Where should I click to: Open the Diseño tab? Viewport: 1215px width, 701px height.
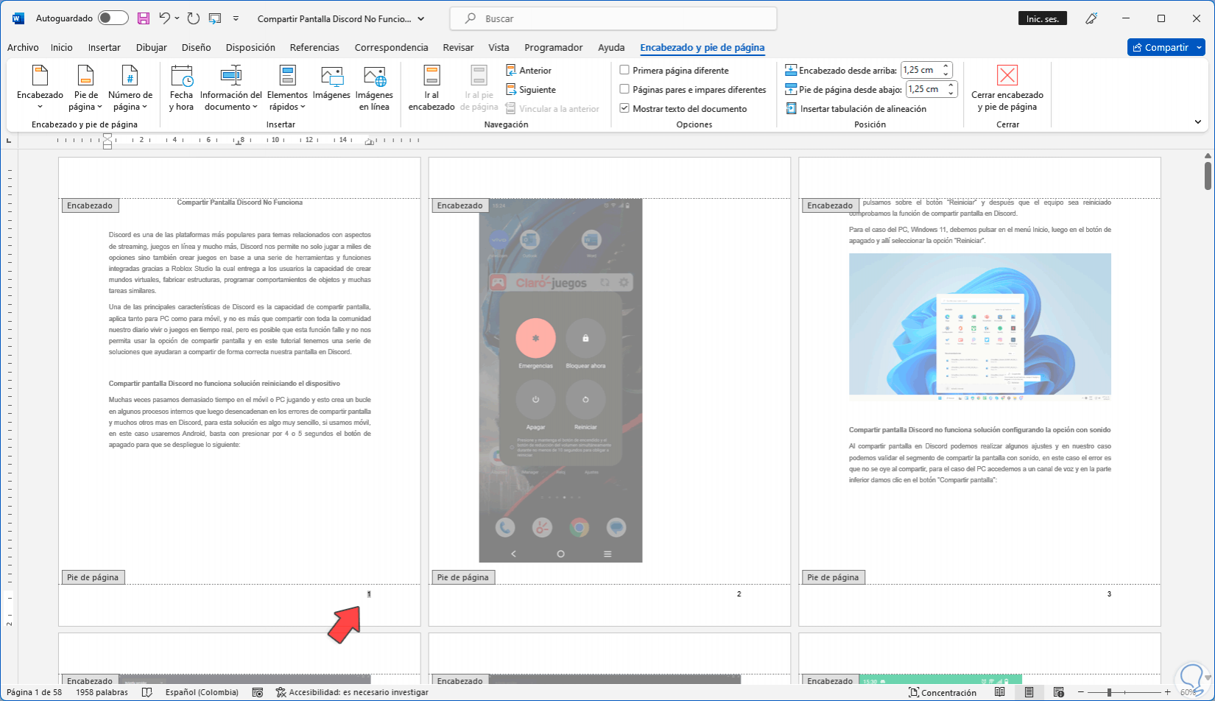(197, 47)
